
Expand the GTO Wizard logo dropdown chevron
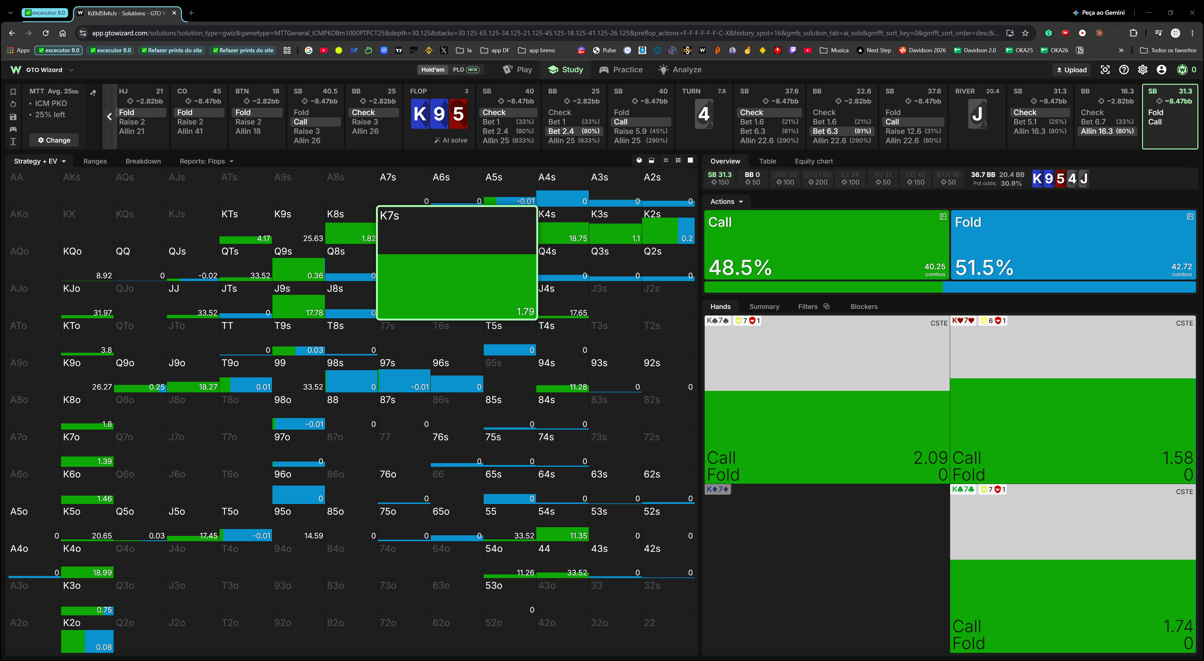pos(71,70)
